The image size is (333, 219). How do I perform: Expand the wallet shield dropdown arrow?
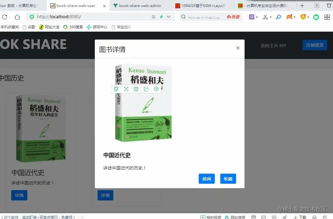[308, 17]
